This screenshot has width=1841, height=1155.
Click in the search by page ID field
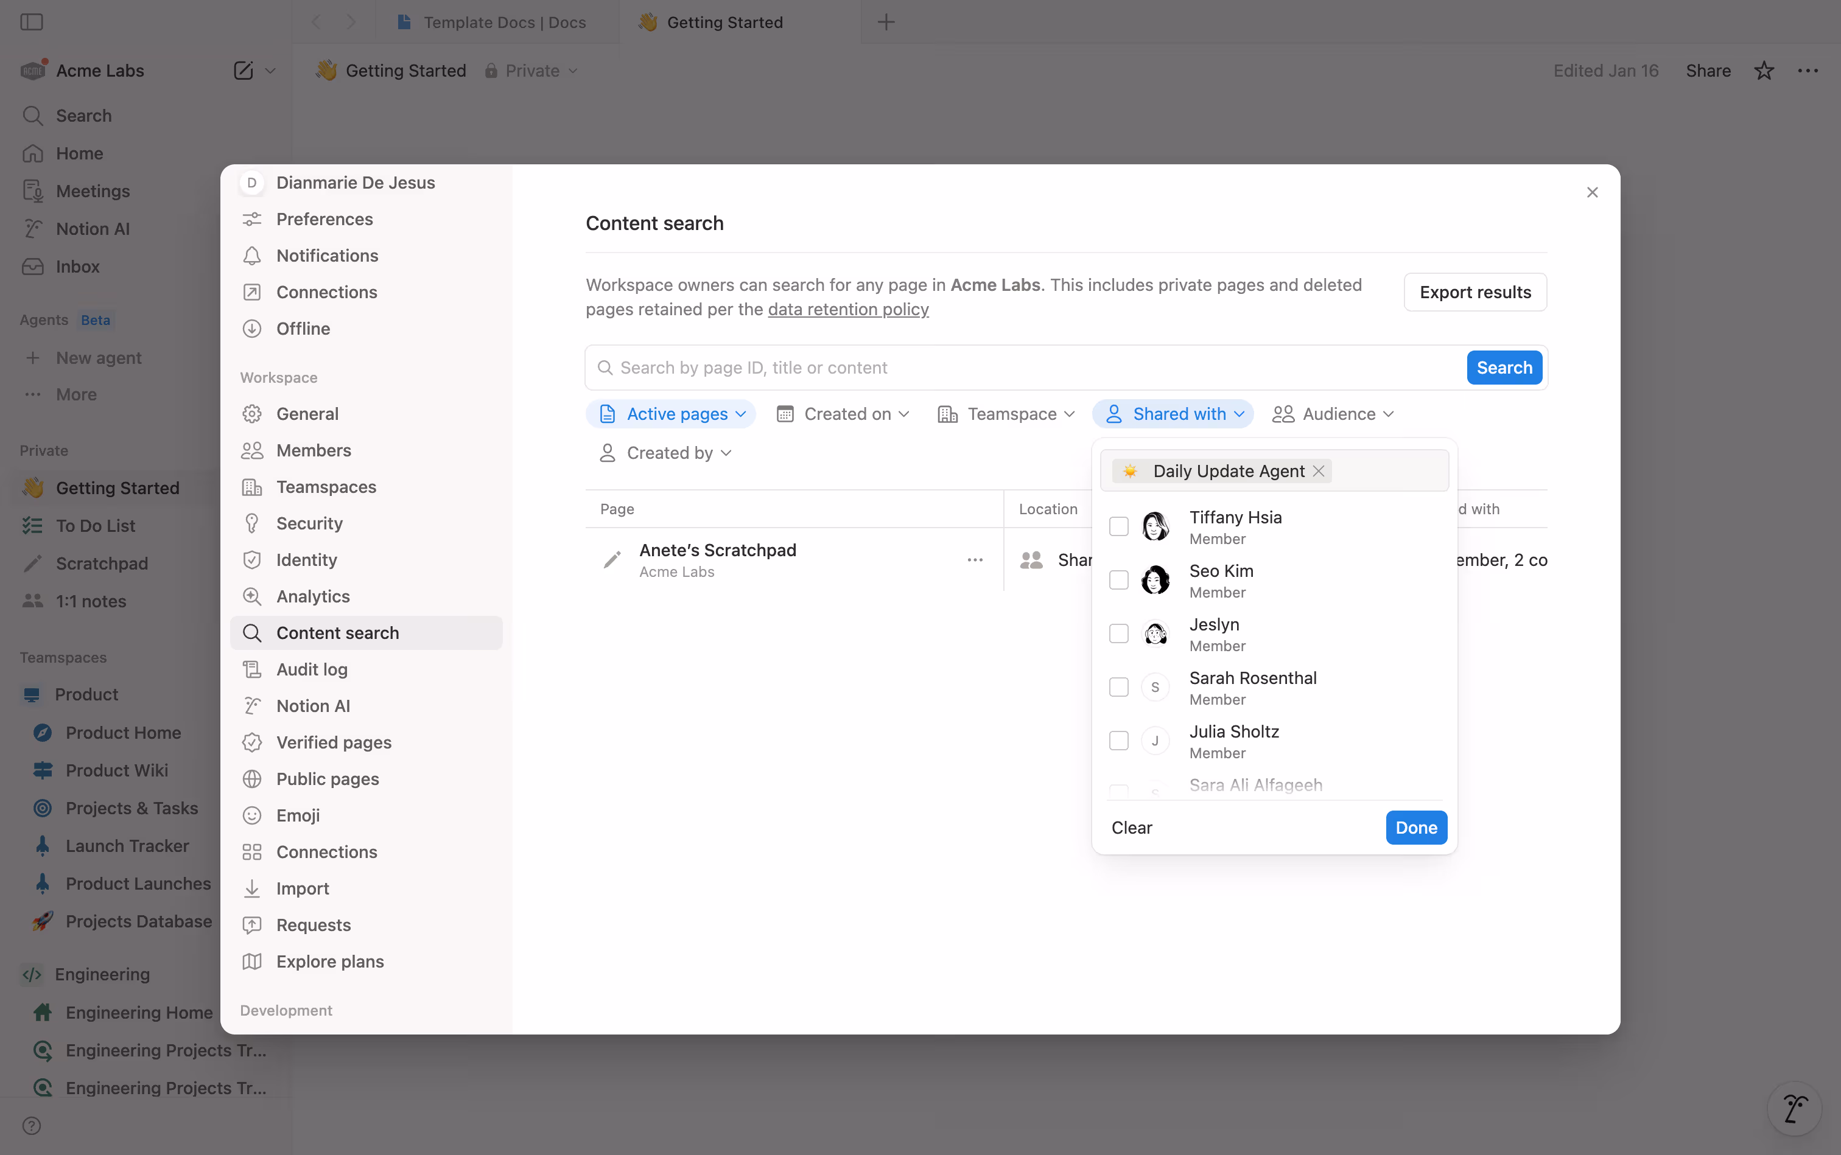(x=841, y=367)
